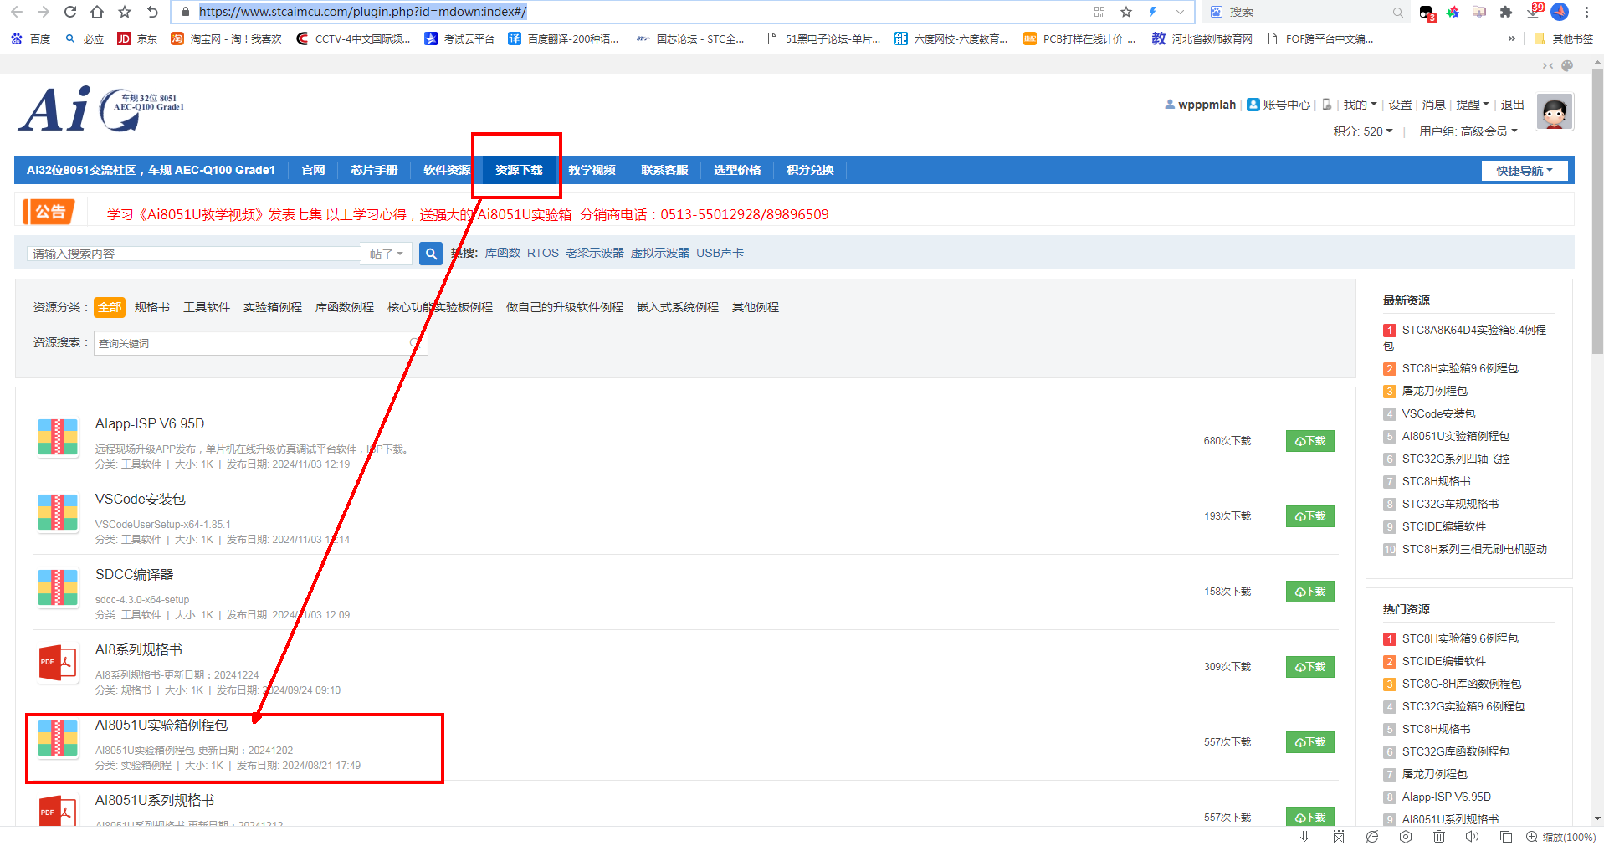
Task: Click the blue search magnifier button
Action: tap(431, 254)
